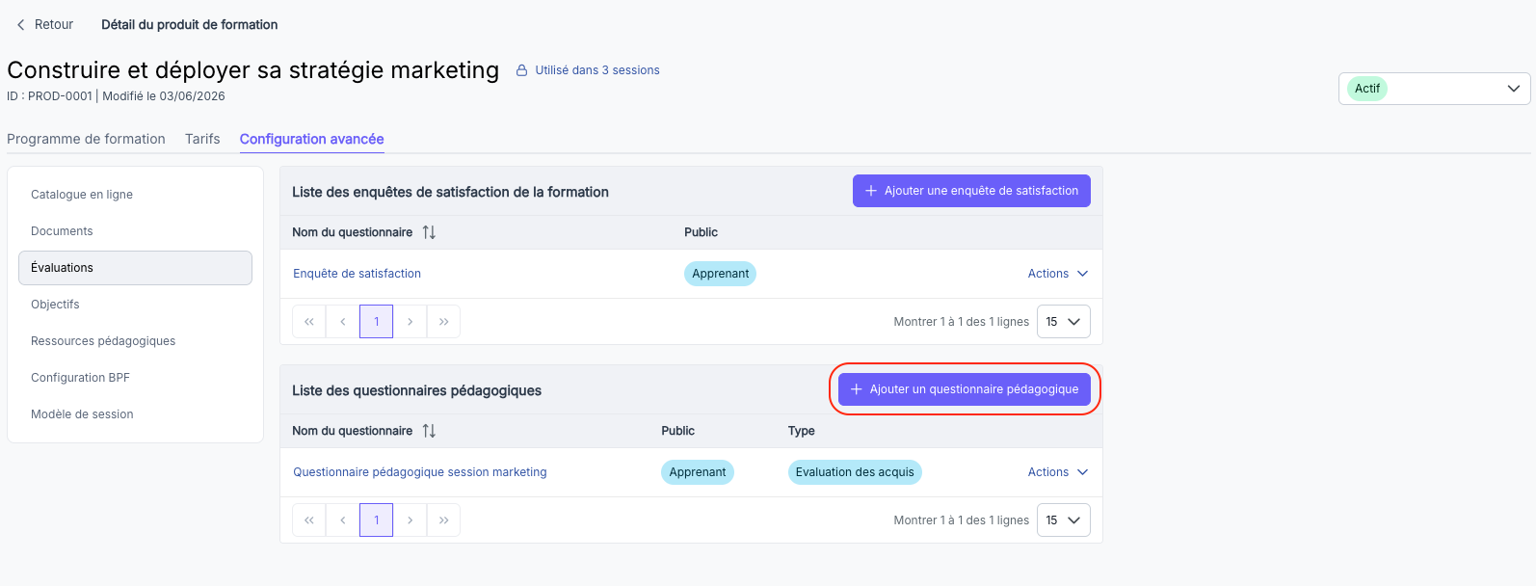Open the Enquête de satisfaction link
The image size is (1536, 586).
357,274
